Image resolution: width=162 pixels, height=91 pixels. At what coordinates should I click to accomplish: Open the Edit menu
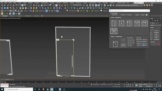pyautogui.click(x=6, y=3)
